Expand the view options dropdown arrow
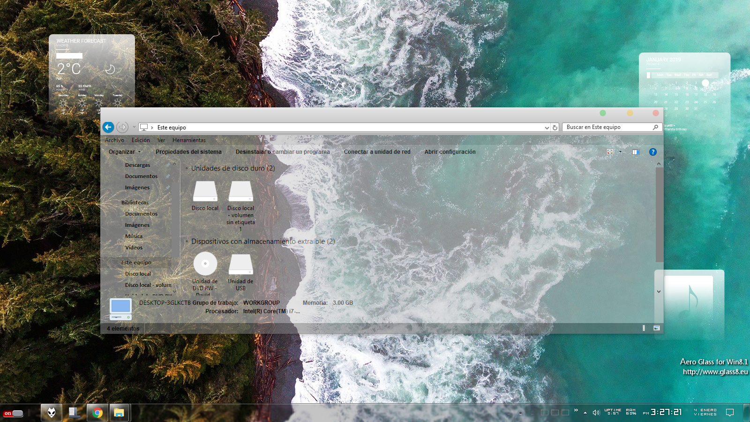Viewport: 750px width, 422px height. (x=620, y=152)
